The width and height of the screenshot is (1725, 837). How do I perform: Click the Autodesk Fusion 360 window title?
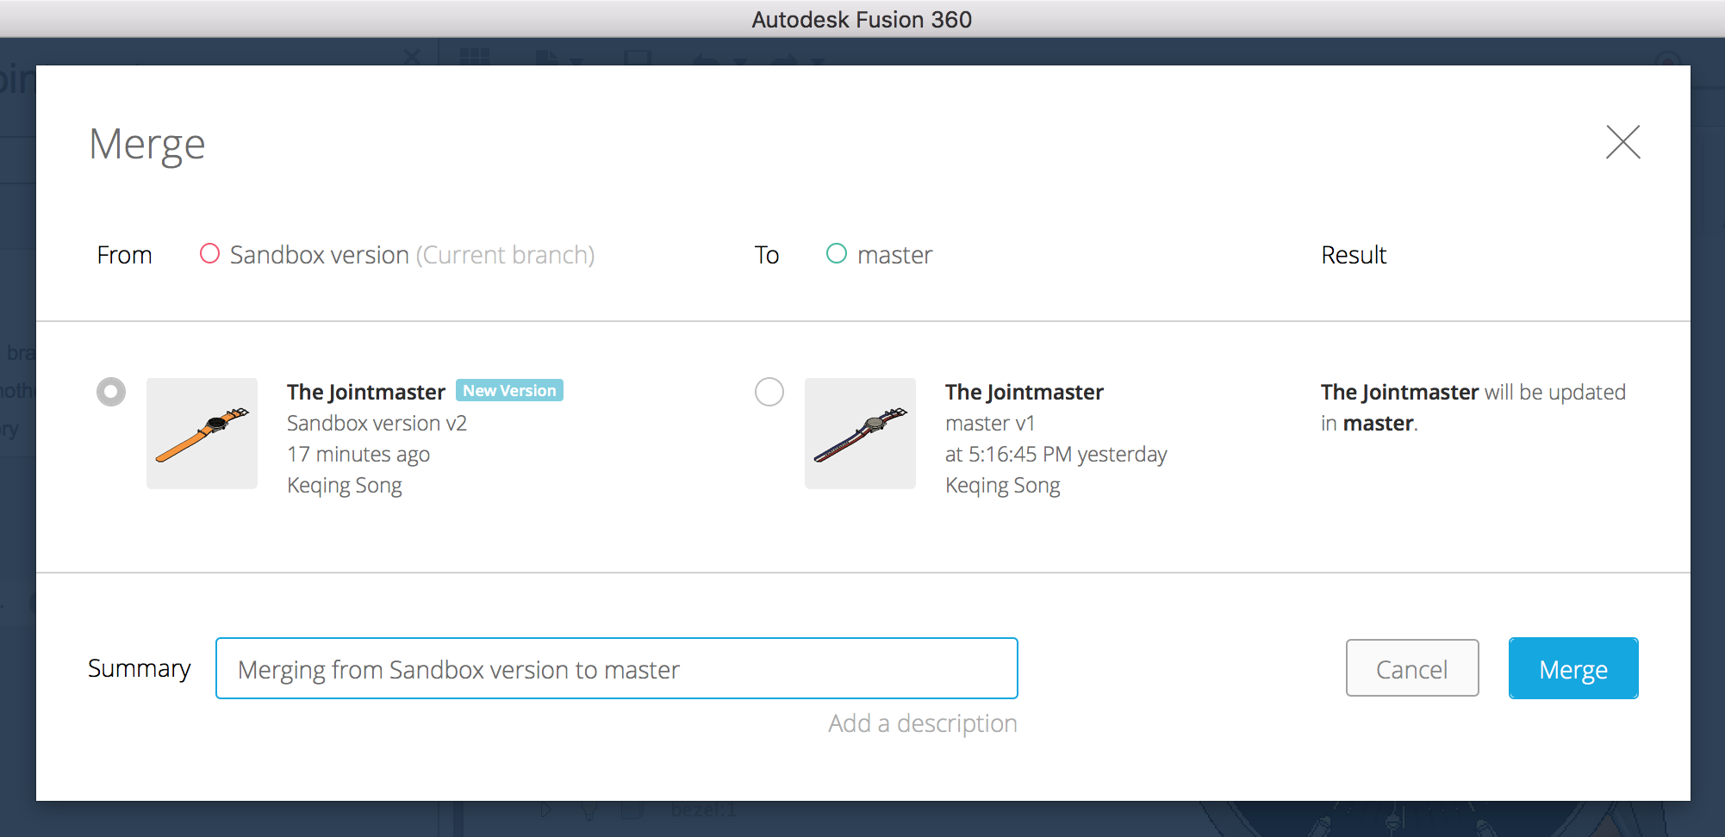[x=862, y=19]
